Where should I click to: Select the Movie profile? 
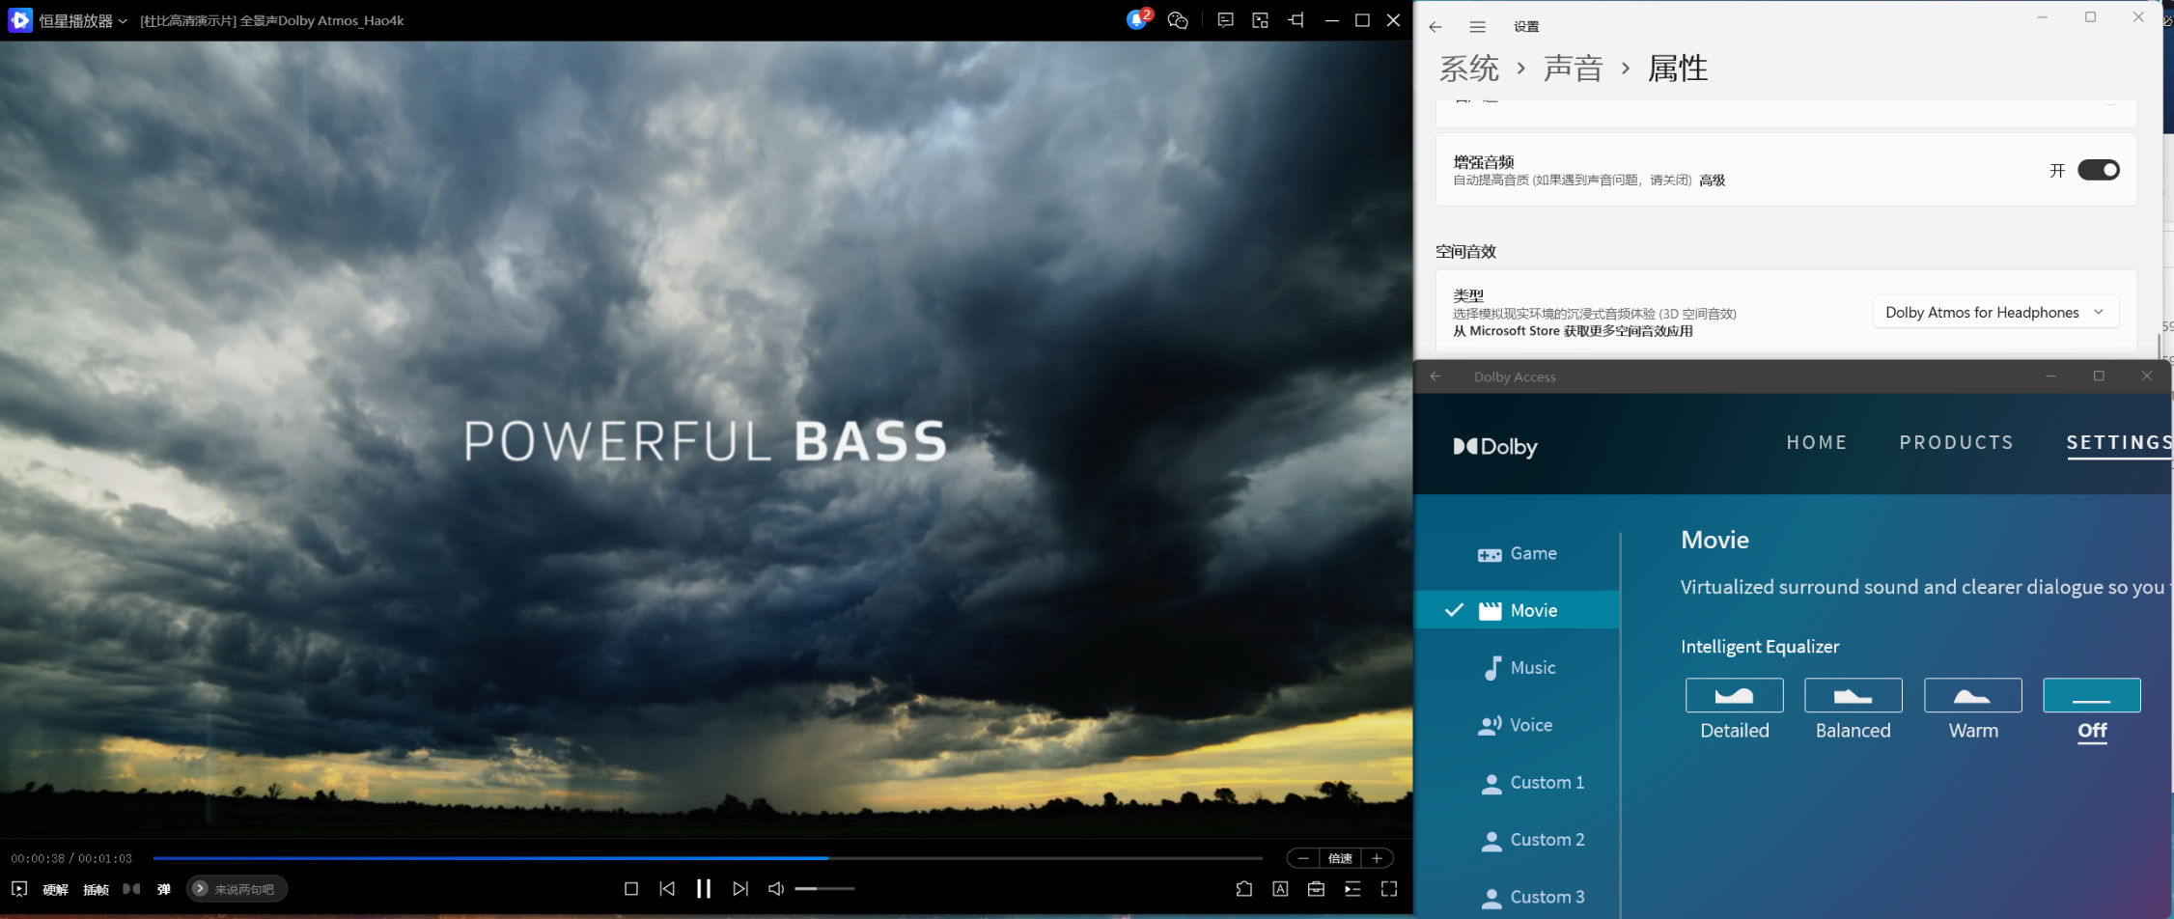coord(1518,610)
